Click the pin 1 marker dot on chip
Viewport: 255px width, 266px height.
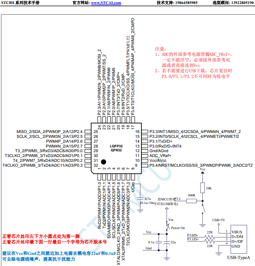(x=103, y=162)
